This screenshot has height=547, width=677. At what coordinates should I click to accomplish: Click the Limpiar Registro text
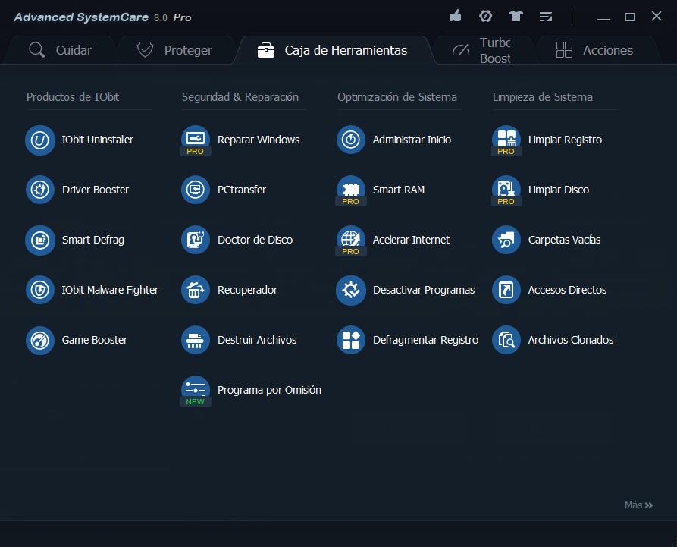(x=565, y=140)
